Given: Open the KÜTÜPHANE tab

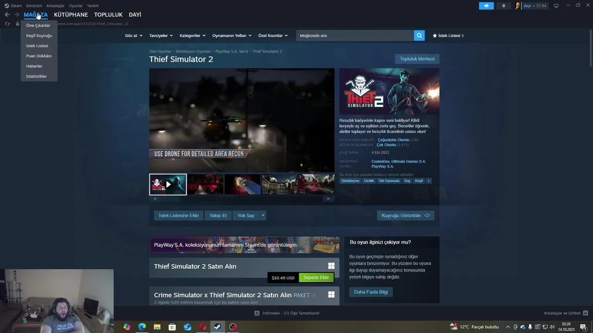Looking at the screenshot, I should 71,15.
